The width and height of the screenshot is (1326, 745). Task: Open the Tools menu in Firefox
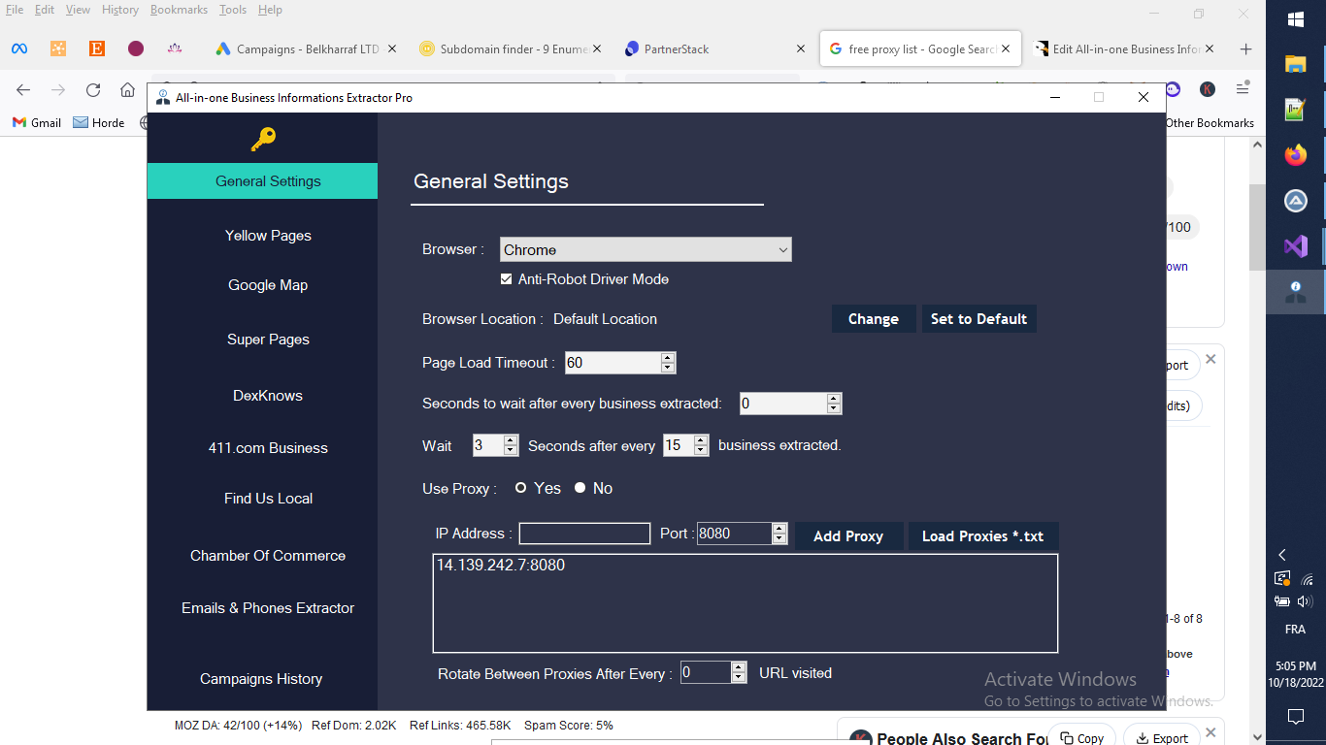coord(233,10)
